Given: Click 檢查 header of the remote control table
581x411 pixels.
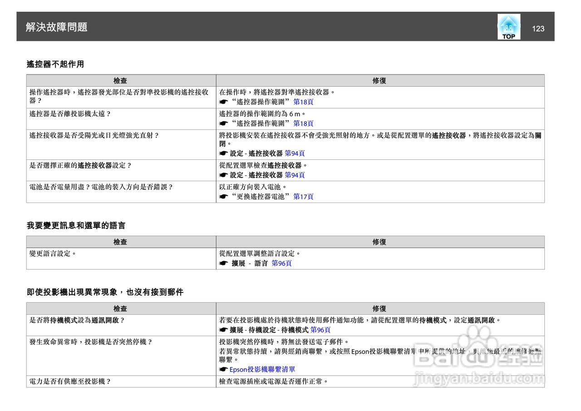Looking at the screenshot, I should pyautogui.click(x=120, y=81).
